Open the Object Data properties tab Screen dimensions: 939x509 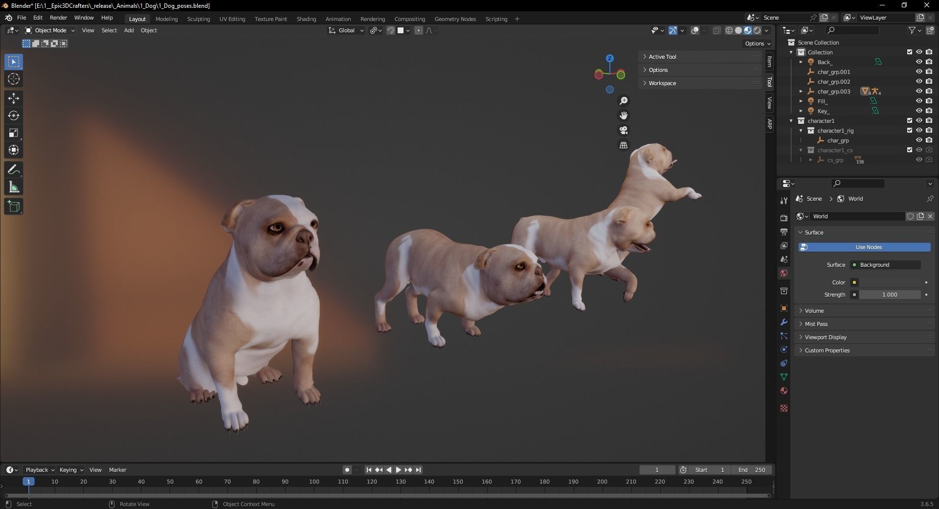click(x=784, y=377)
